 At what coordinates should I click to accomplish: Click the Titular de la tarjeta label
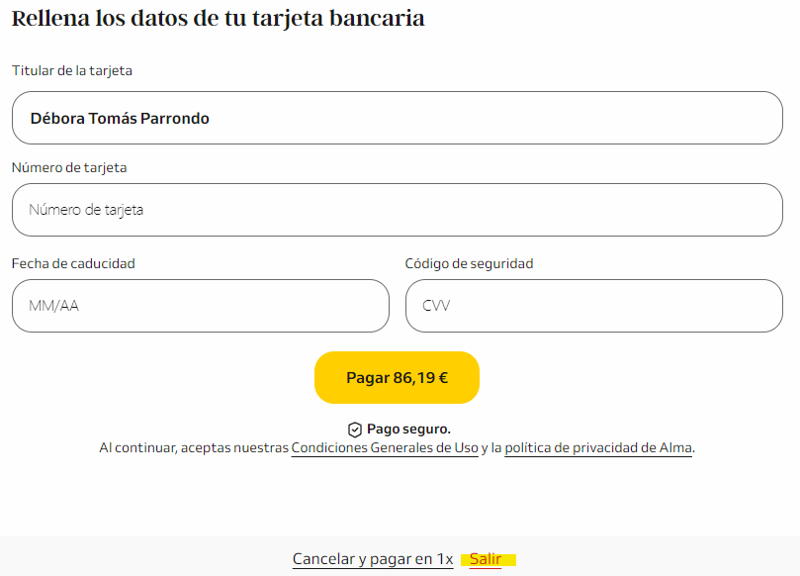click(72, 70)
